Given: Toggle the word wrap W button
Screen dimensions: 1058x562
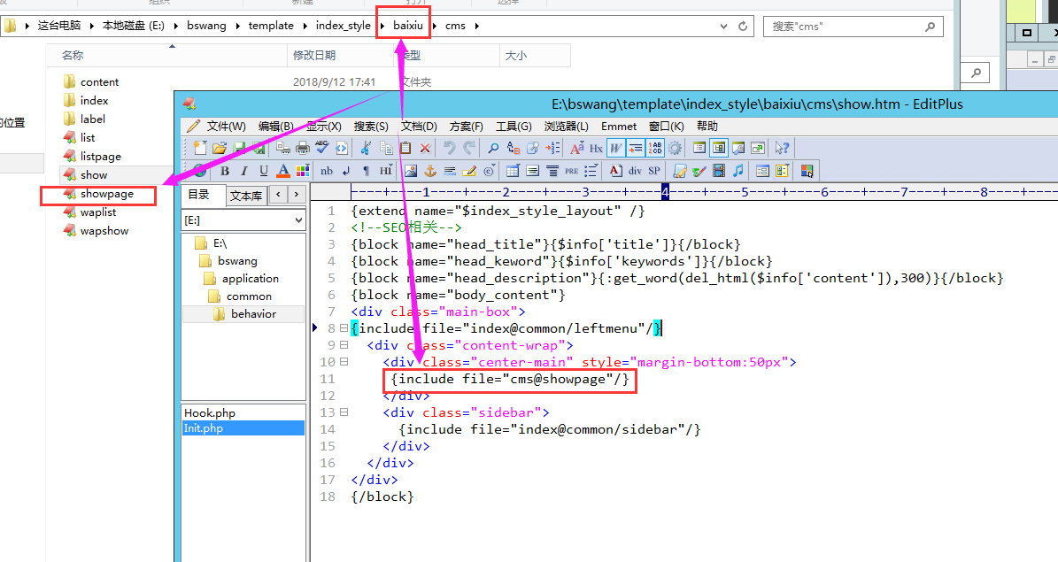Looking at the screenshot, I should coord(616,148).
